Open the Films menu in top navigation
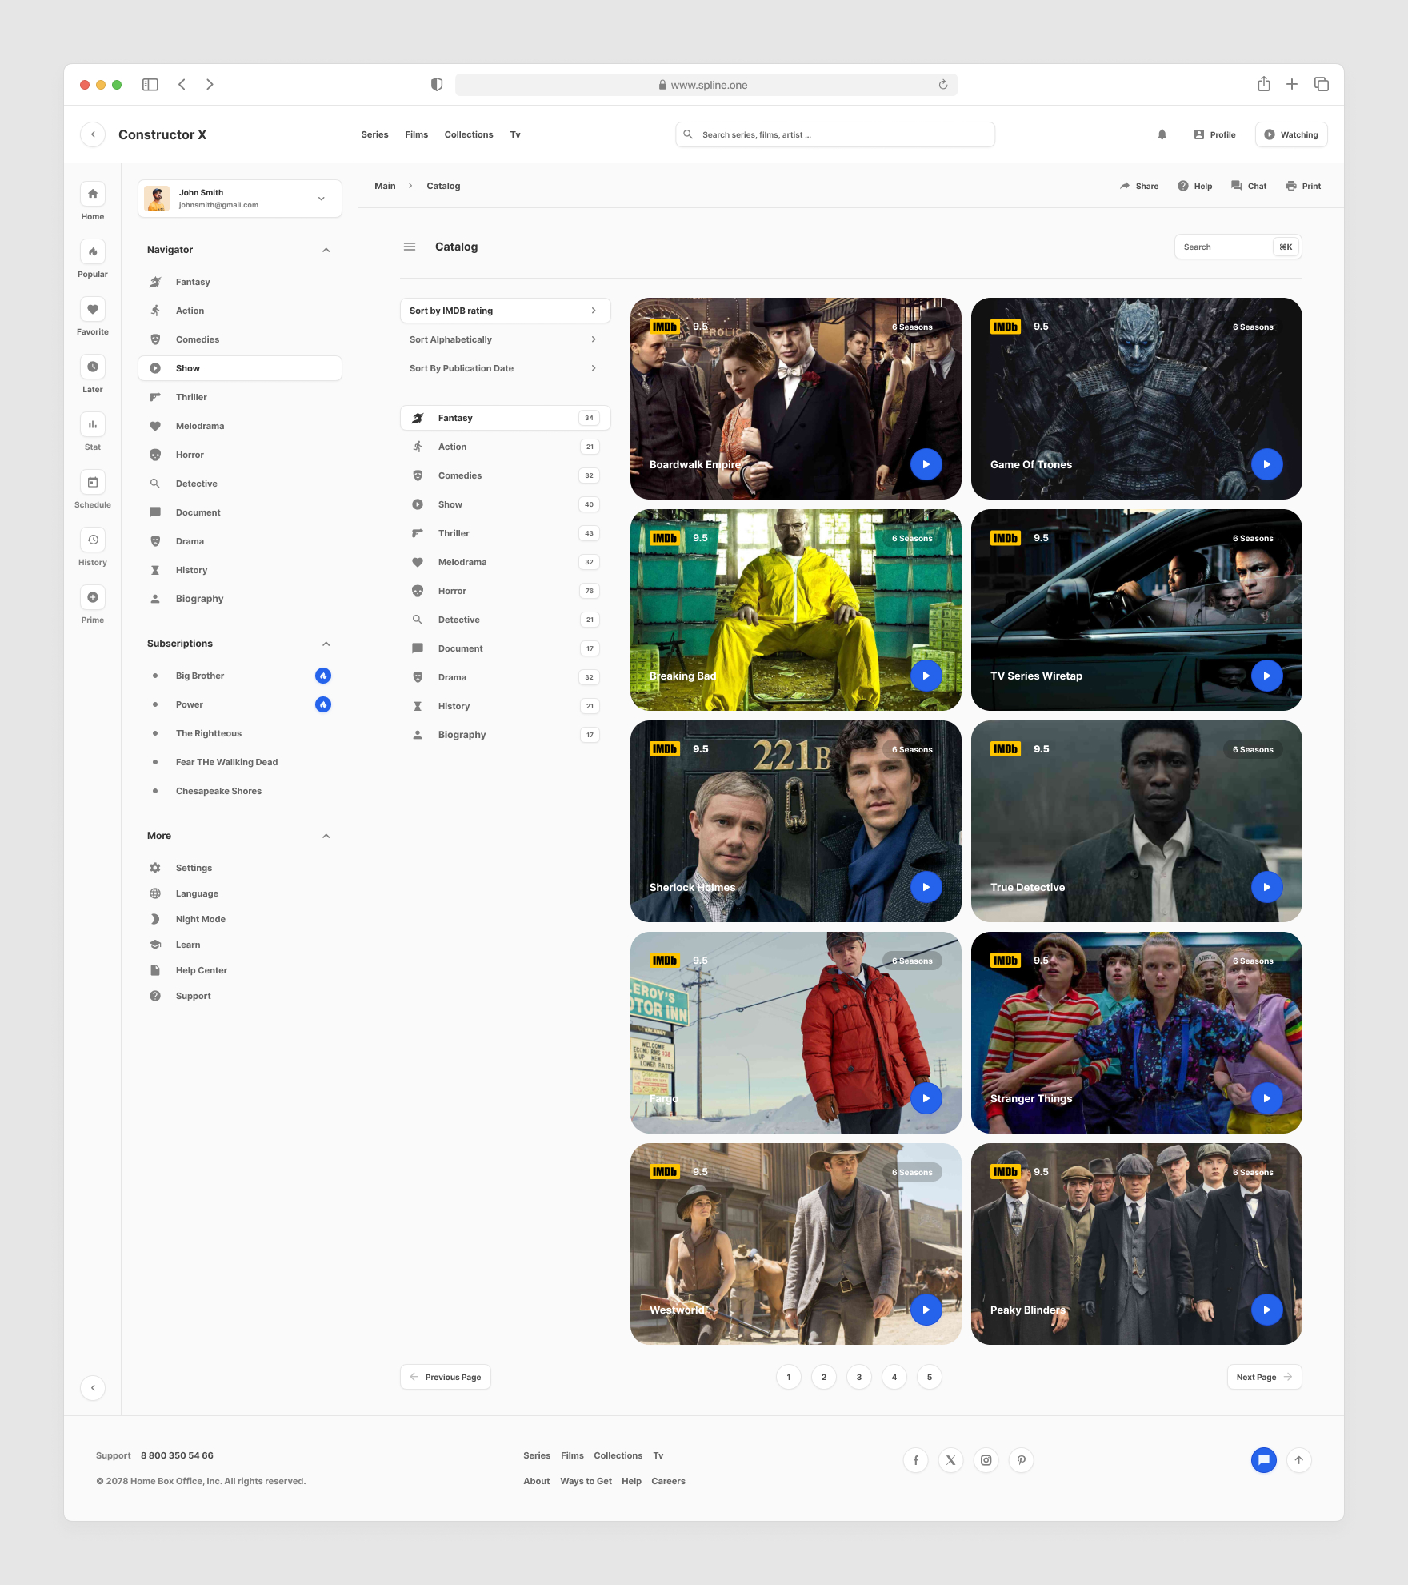This screenshot has width=1408, height=1585. (417, 134)
